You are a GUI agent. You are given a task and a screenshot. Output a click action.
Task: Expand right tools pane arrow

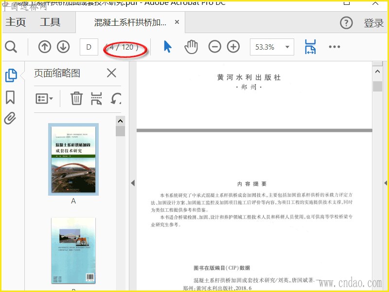pos(386,183)
